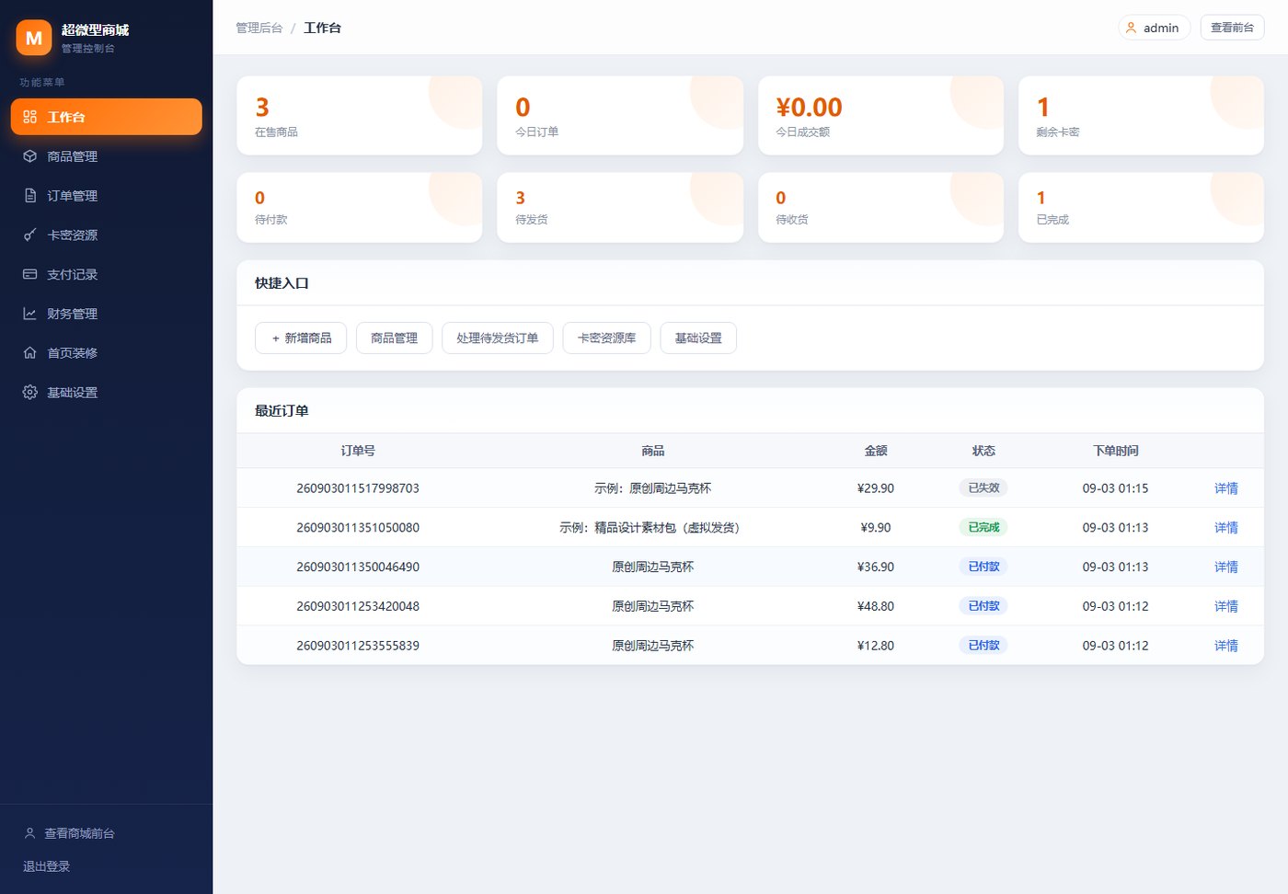
Task: Click the admin user avatar icon
Action: click(1132, 28)
